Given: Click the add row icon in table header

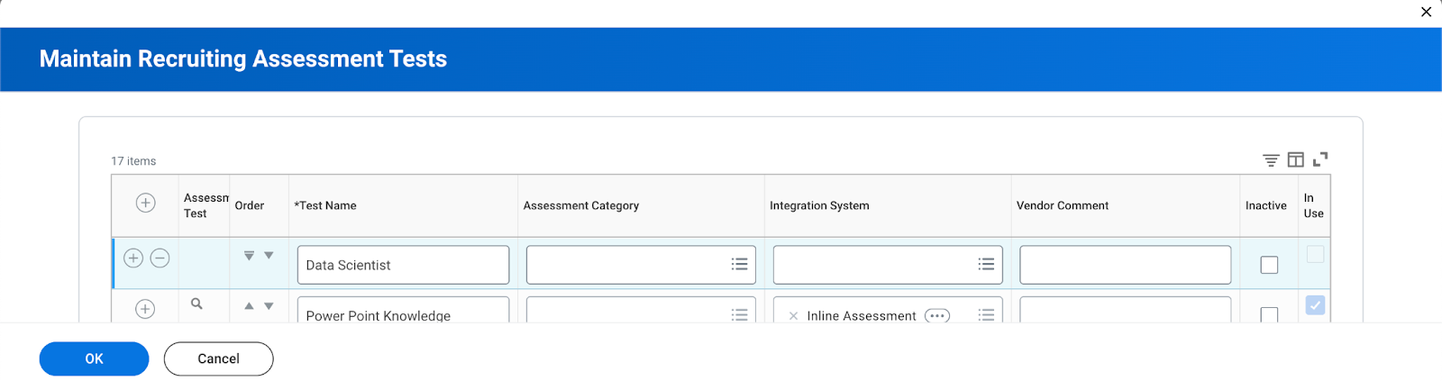Looking at the screenshot, I should (145, 204).
